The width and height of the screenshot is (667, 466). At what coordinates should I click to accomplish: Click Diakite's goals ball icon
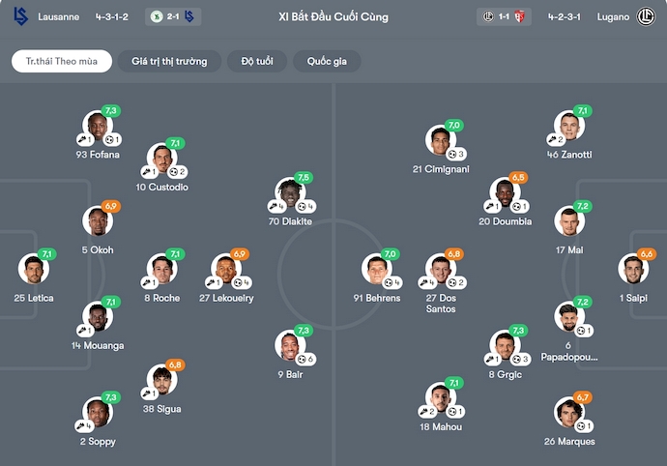coord(303,207)
